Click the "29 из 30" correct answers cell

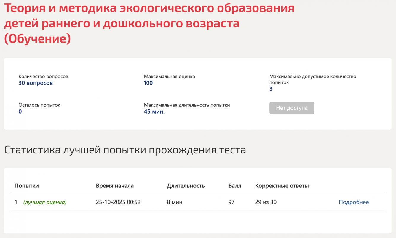click(266, 202)
